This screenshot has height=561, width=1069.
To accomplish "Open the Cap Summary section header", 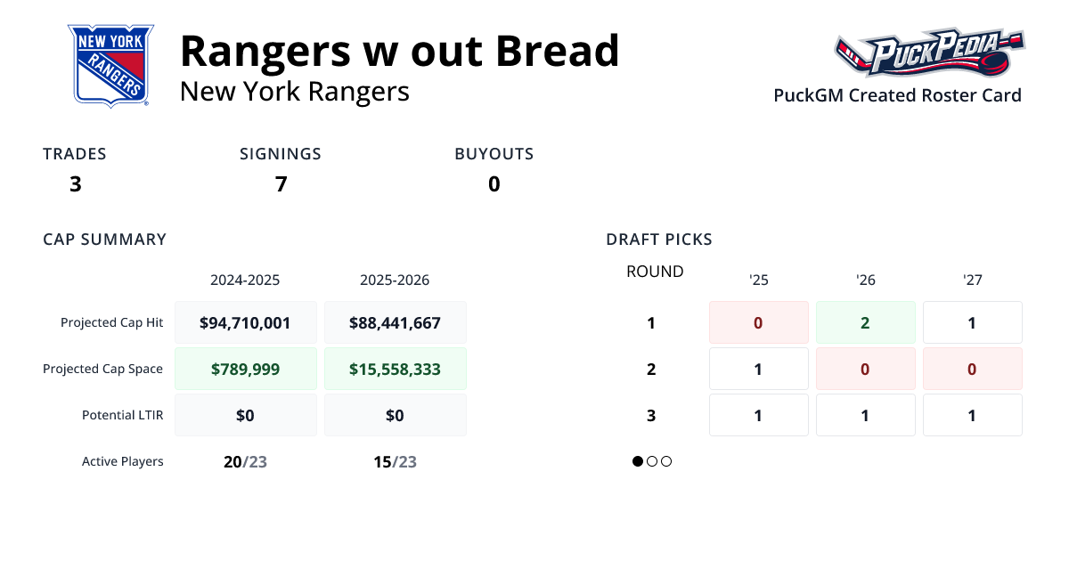I will [104, 239].
